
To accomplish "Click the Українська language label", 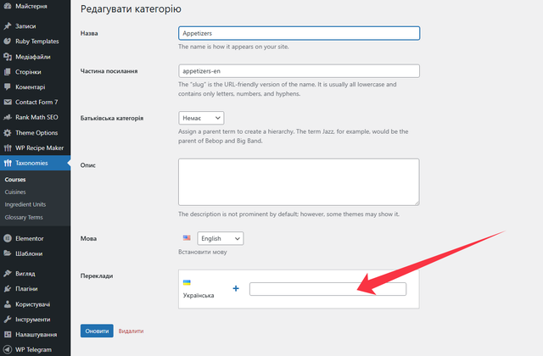I will [x=199, y=296].
